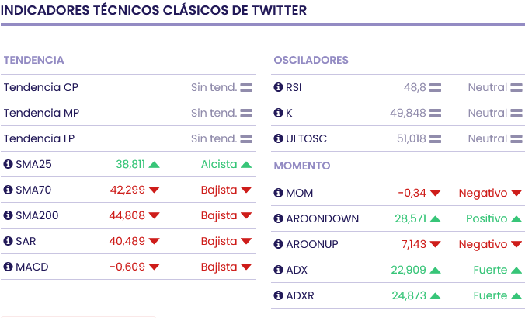Click the RSI info icon
The width and height of the screenshot is (525, 318).
click(279, 87)
